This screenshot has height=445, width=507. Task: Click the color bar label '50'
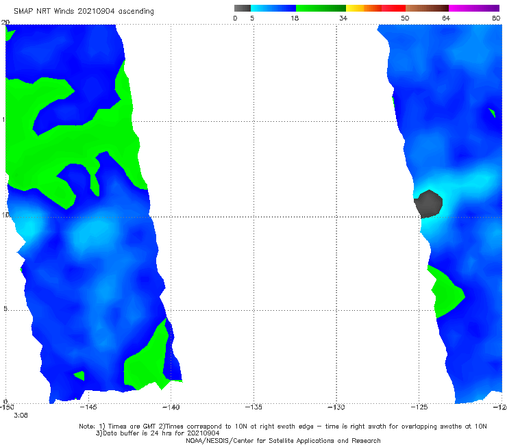click(x=405, y=18)
